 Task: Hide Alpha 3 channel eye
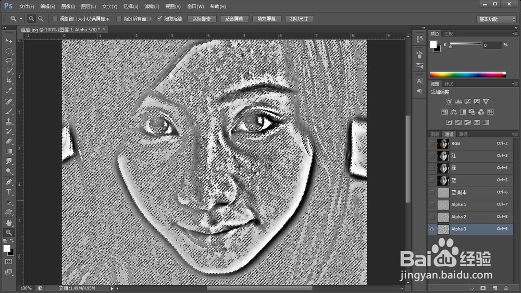pyautogui.click(x=431, y=229)
